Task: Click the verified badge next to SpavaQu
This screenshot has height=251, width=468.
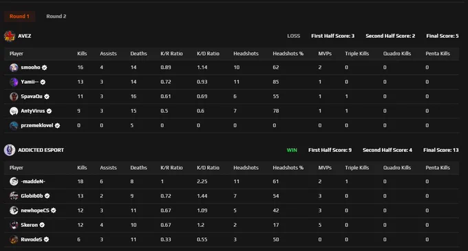Action: pos(47,96)
